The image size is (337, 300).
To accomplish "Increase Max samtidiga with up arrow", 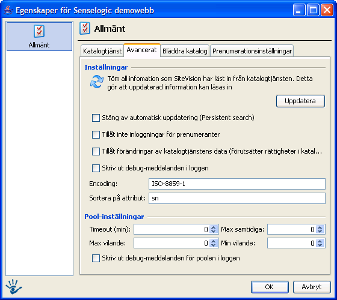I will tap(320, 227).
